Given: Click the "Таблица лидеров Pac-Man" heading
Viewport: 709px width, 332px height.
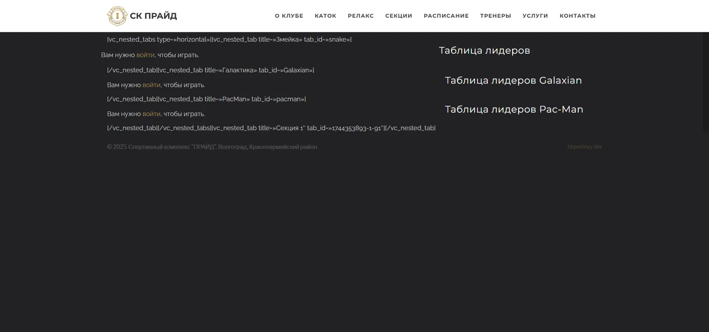Looking at the screenshot, I should (514, 109).
